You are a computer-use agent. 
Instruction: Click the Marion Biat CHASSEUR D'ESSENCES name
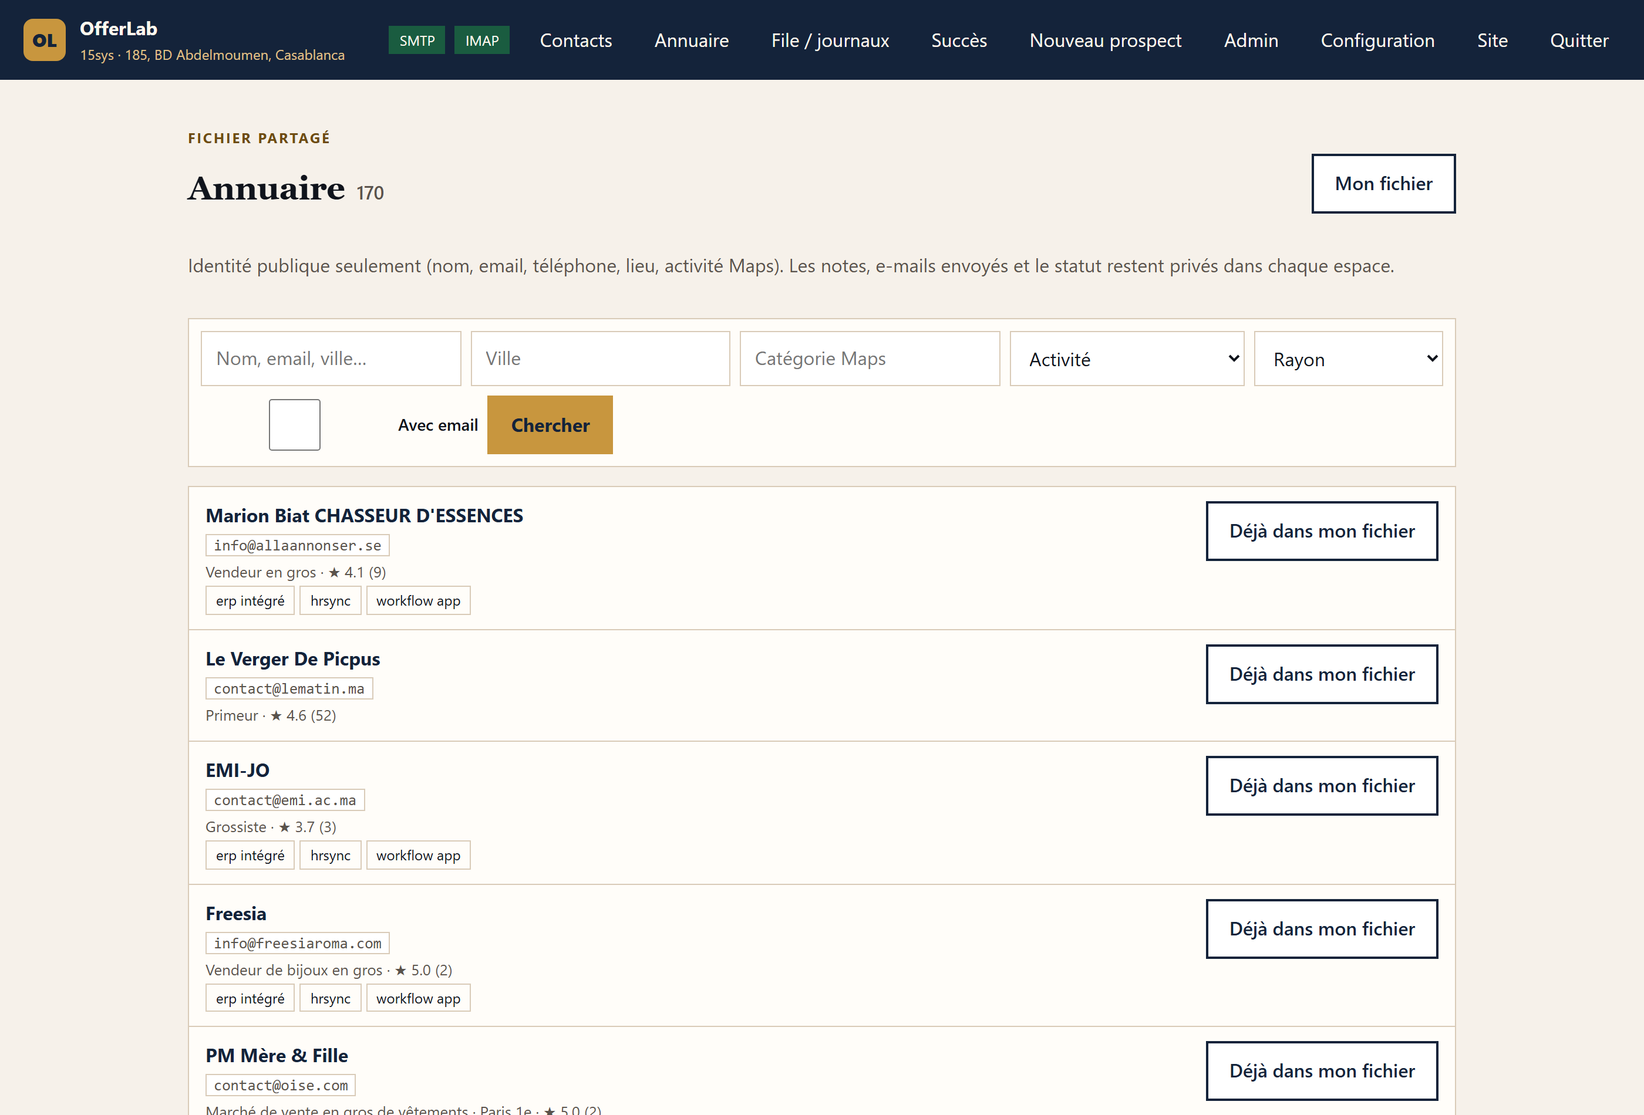(364, 515)
